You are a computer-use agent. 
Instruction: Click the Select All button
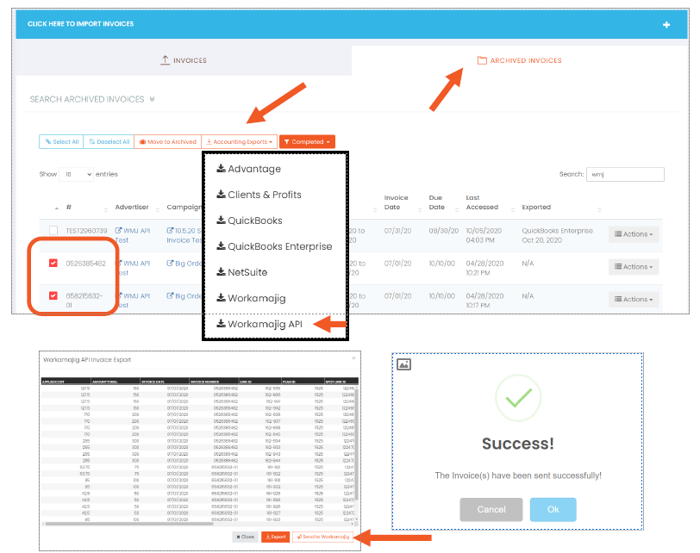point(61,142)
